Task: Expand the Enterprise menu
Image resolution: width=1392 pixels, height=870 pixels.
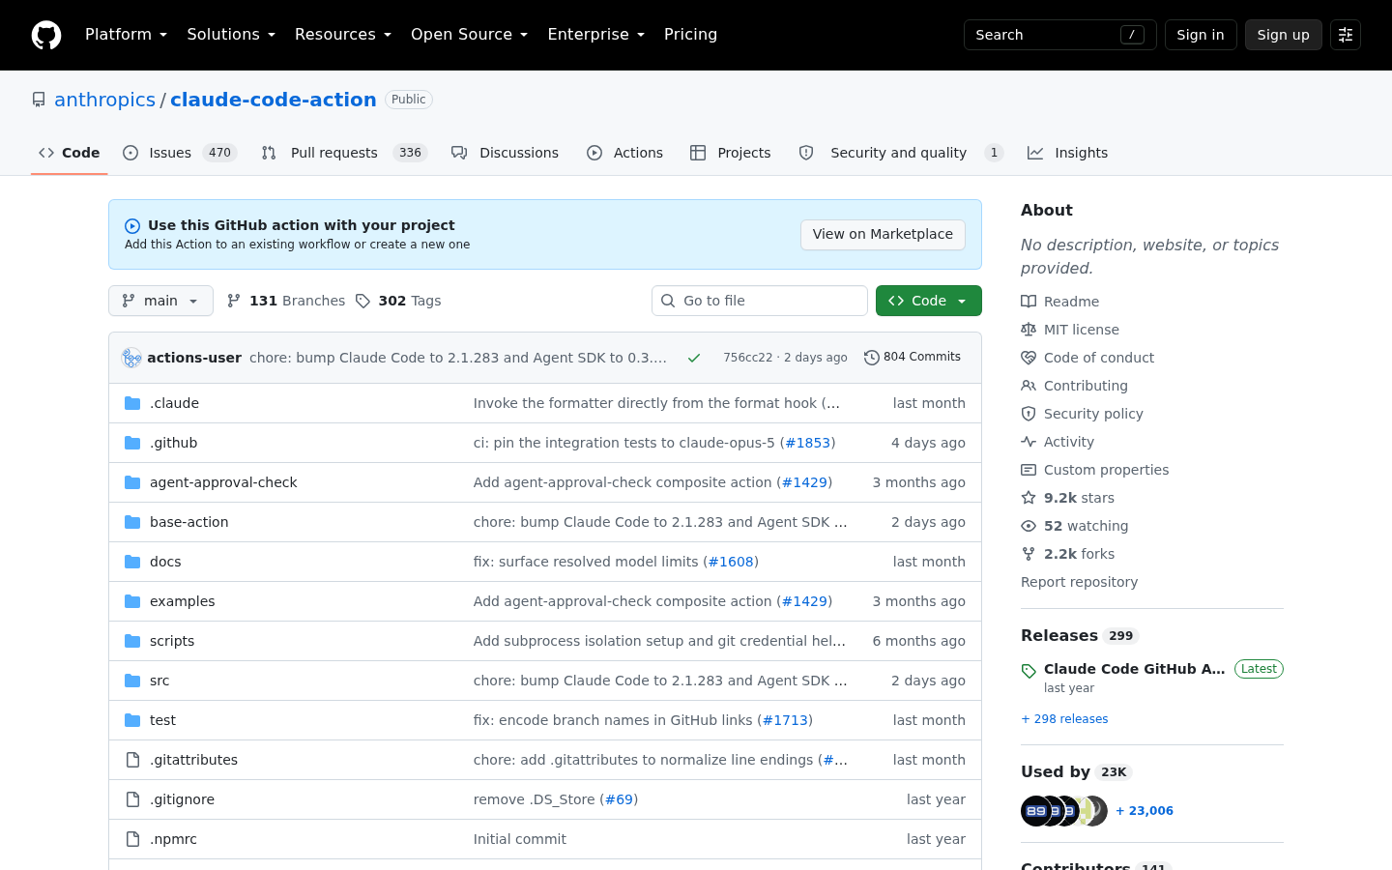Action: click(595, 35)
